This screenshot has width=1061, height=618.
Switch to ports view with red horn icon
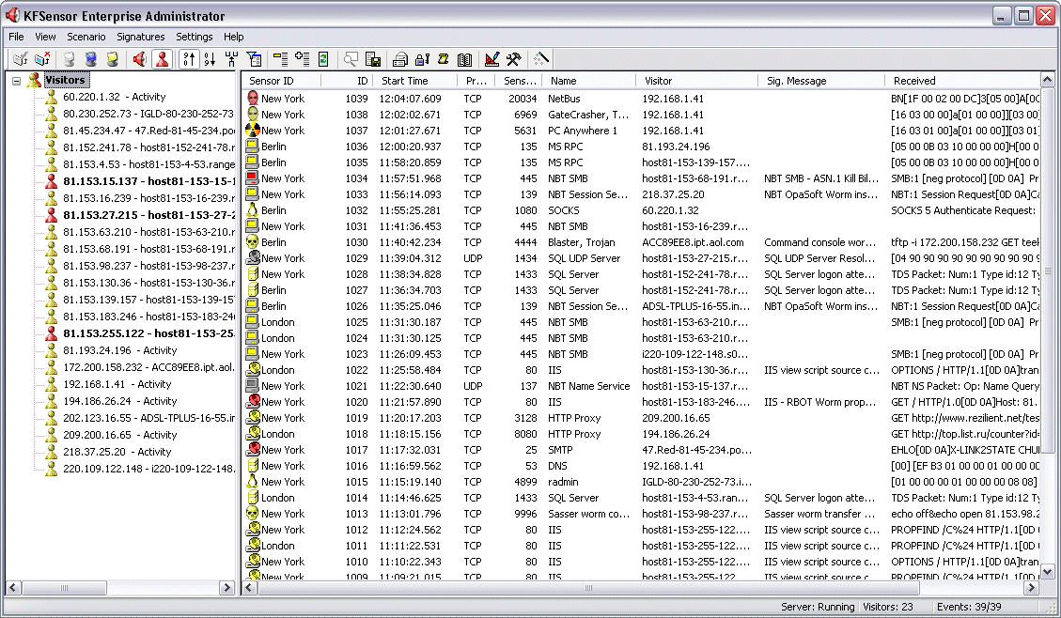(140, 59)
